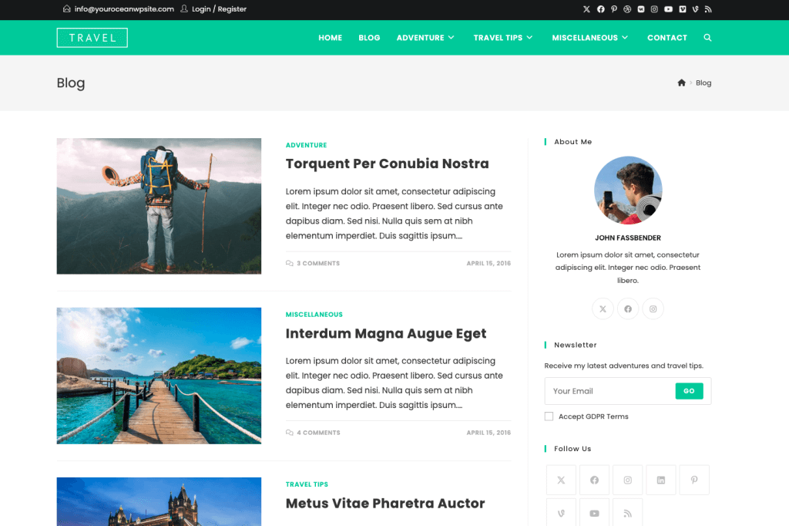Screen dimensions: 789x526
Task: Go to the Home menu item
Action: coord(330,37)
